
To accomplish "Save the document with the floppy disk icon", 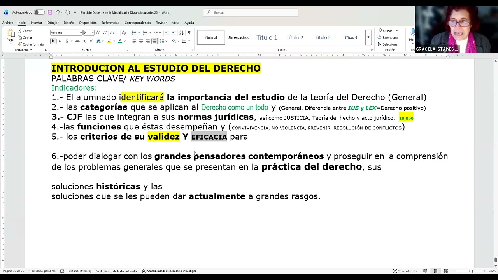I will tap(50, 12).
